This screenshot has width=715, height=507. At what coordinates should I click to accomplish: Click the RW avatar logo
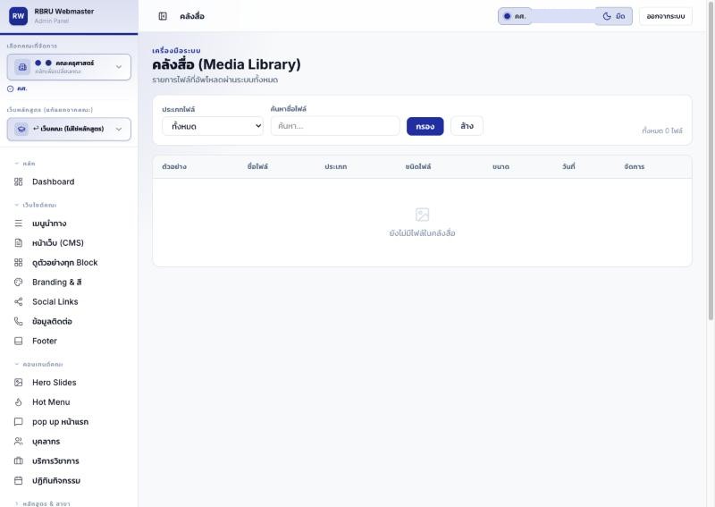tap(18, 16)
